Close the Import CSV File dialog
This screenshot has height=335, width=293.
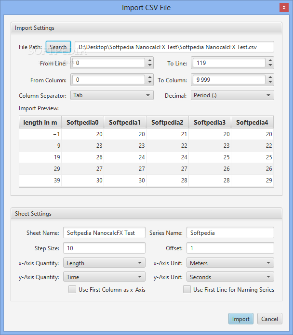pos(284,8)
